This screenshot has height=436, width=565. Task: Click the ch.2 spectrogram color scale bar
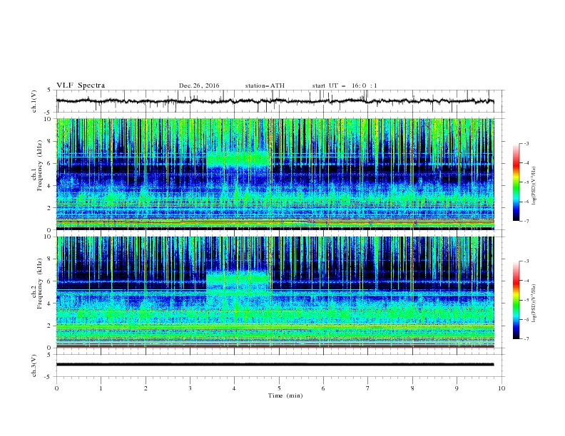pos(516,300)
